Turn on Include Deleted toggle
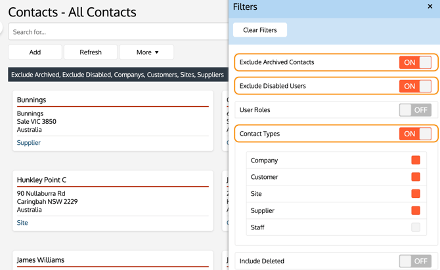 click(x=415, y=261)
